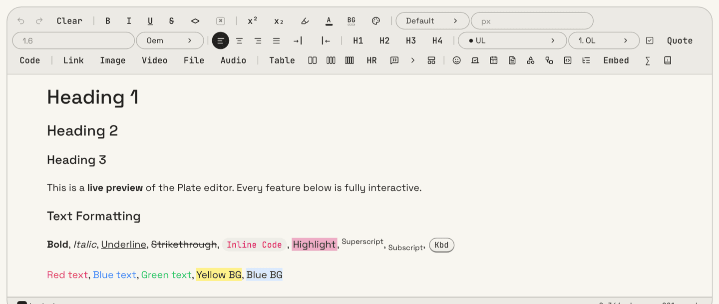Open the 1. OL numbered list dropdown
The image size is (719, 304).
pos(604,41)
